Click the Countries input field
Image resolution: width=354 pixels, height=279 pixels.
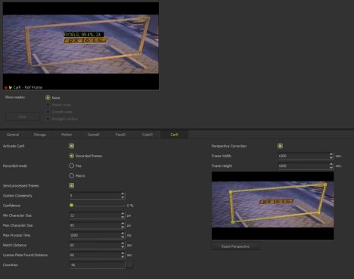coord(97,265)
